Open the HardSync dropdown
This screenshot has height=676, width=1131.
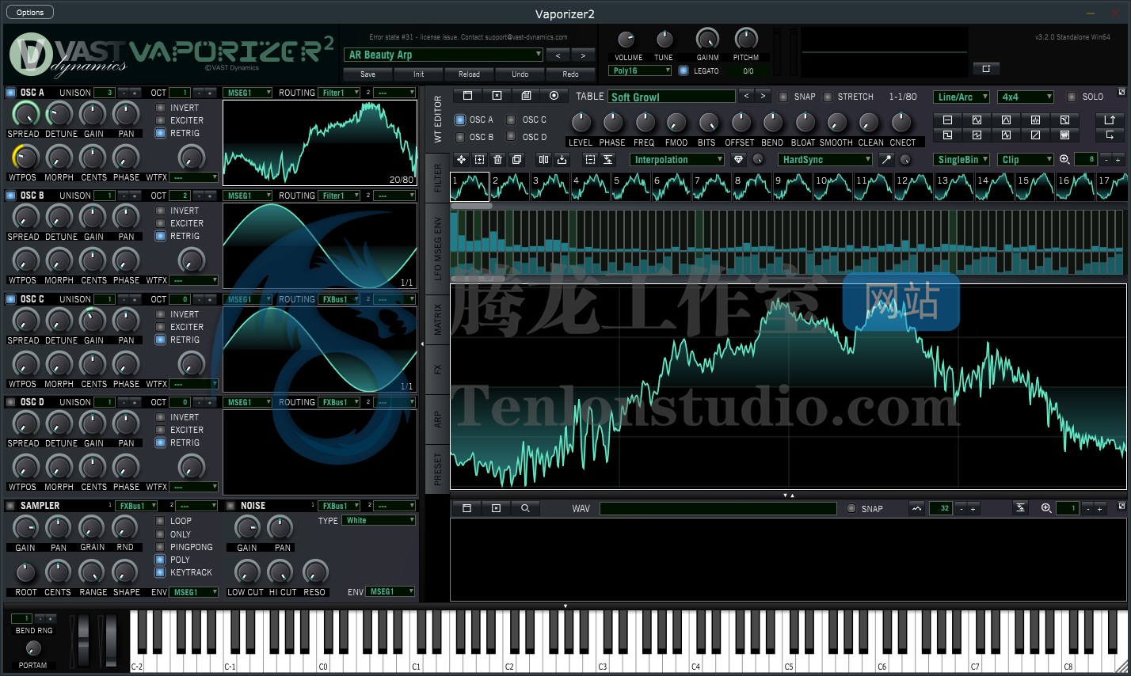pyautogui.click(x=824, y=159)
